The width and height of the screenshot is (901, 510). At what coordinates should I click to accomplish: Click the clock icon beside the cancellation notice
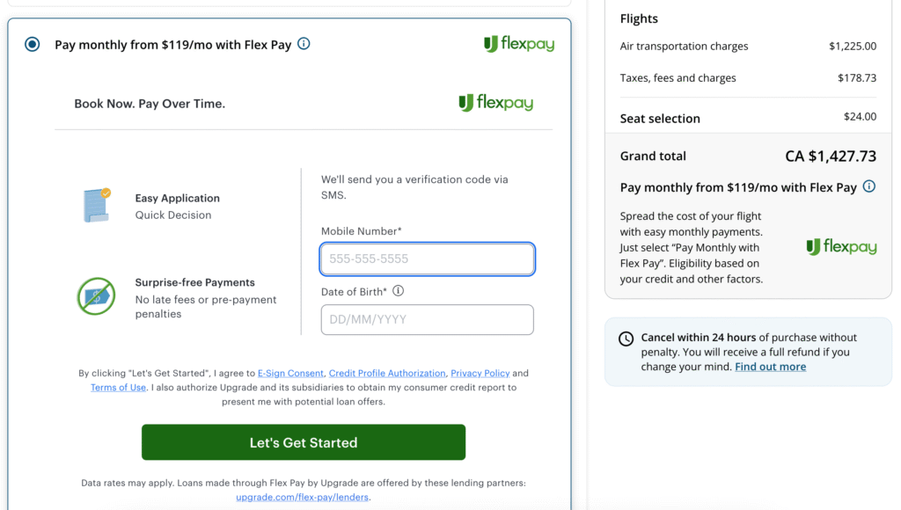626,339
